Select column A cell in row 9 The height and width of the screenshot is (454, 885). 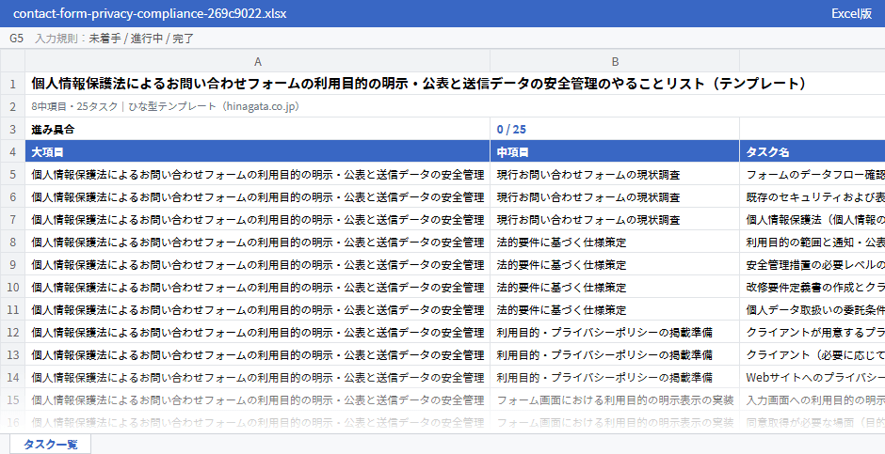pos(257,264)
